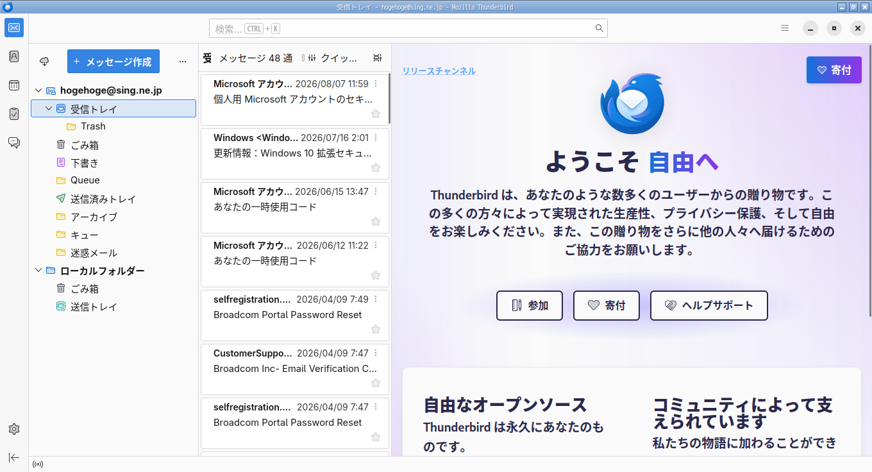Open more menu on CustomerSupport message
Image resolution: width=872 pixels, height=472 pixels.
click(376, 353)
